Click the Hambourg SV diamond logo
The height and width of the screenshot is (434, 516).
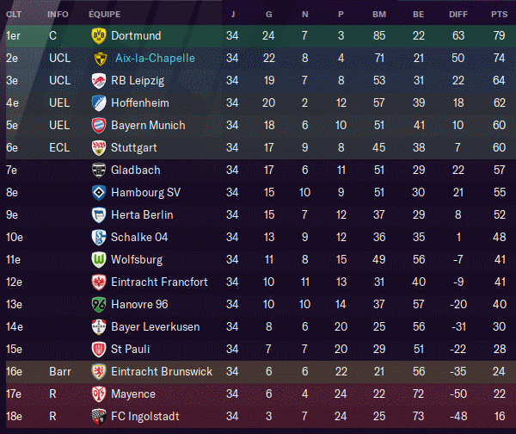[x=98, y=193]
